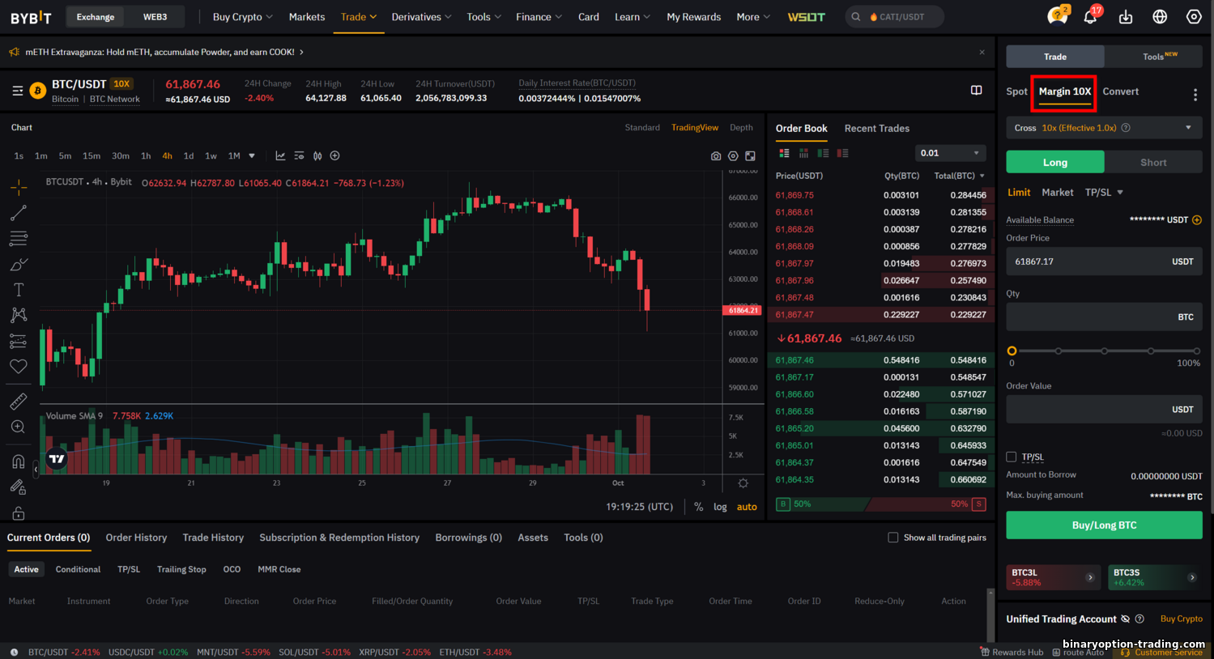Expand the TP/SL order type dropdown

coord(1120,192)
